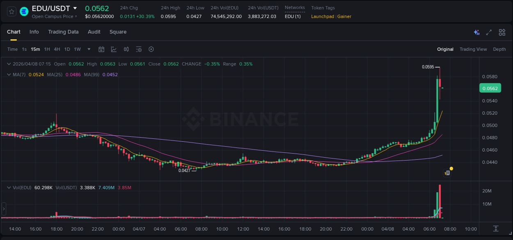This screenshot has width=513, height=240.
Task: Collapse the Vol(EDU) volume panel
Action: click(x=8, y=187)
